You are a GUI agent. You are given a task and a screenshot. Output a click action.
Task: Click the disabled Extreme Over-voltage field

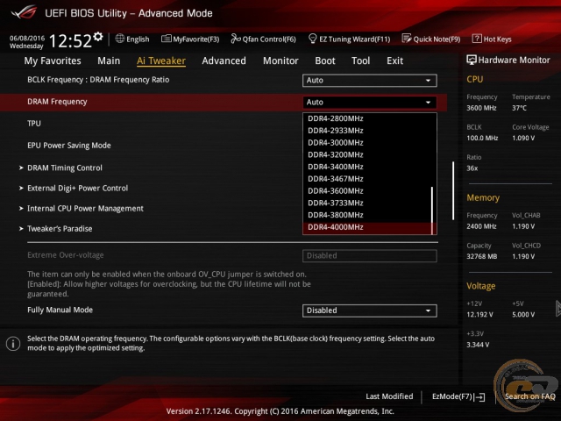[370, 256]
